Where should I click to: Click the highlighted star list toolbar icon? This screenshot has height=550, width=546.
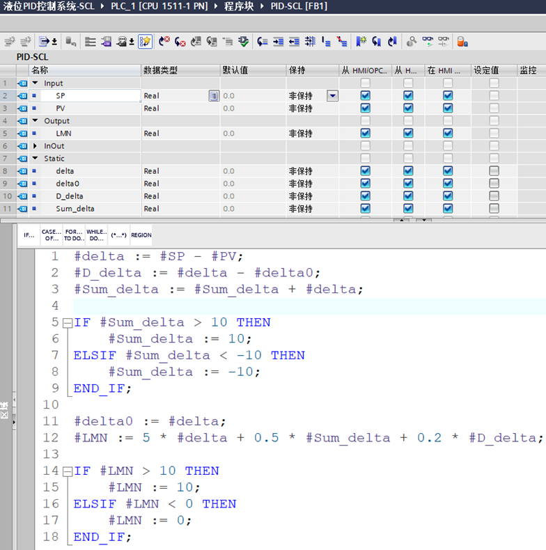pos(145,42)
